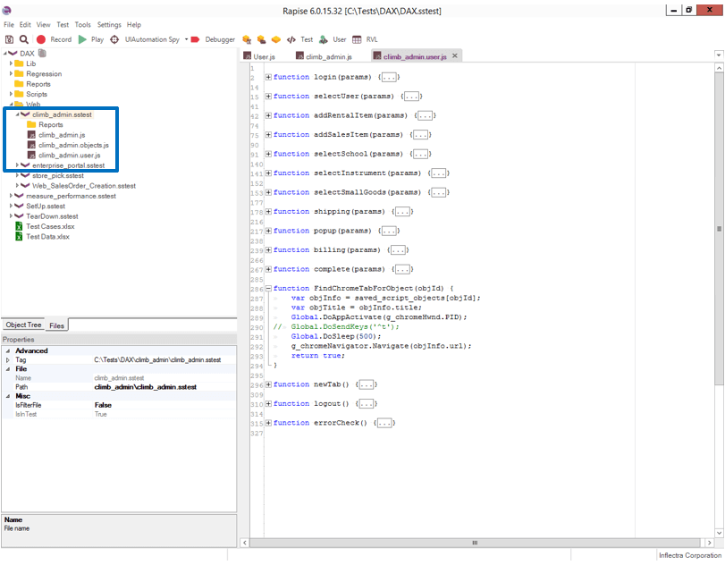Close the climb_admin.user.js tab
Screen dimensions: 725x565
[x=455, y=56]
